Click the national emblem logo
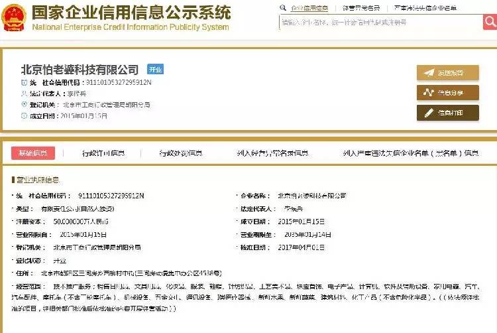 tap(15, 15)
